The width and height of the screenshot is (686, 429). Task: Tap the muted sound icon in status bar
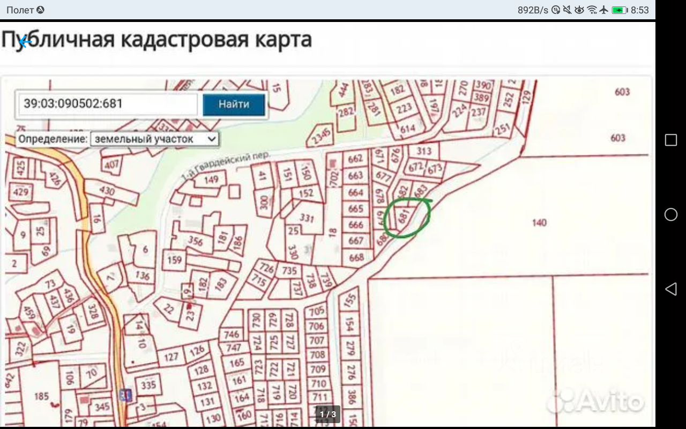pos(567,10)
